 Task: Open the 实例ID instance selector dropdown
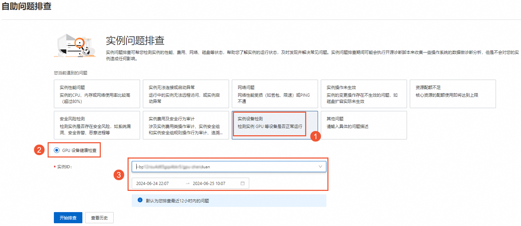coord(229,167)
